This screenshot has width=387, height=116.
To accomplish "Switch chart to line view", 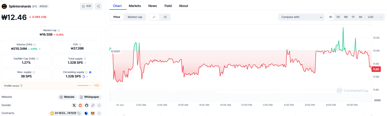I will coord(154,17).
